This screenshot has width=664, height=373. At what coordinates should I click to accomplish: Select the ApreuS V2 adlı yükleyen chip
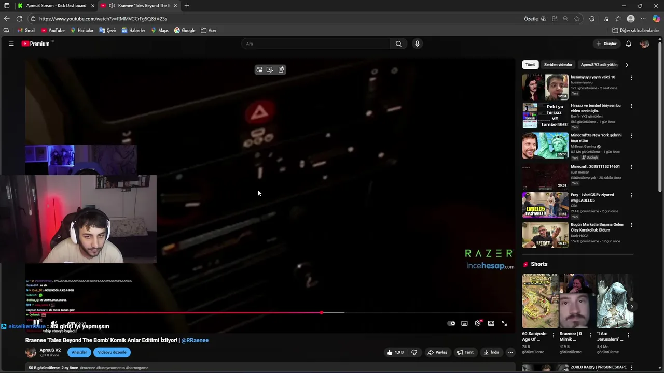(599, 65)
